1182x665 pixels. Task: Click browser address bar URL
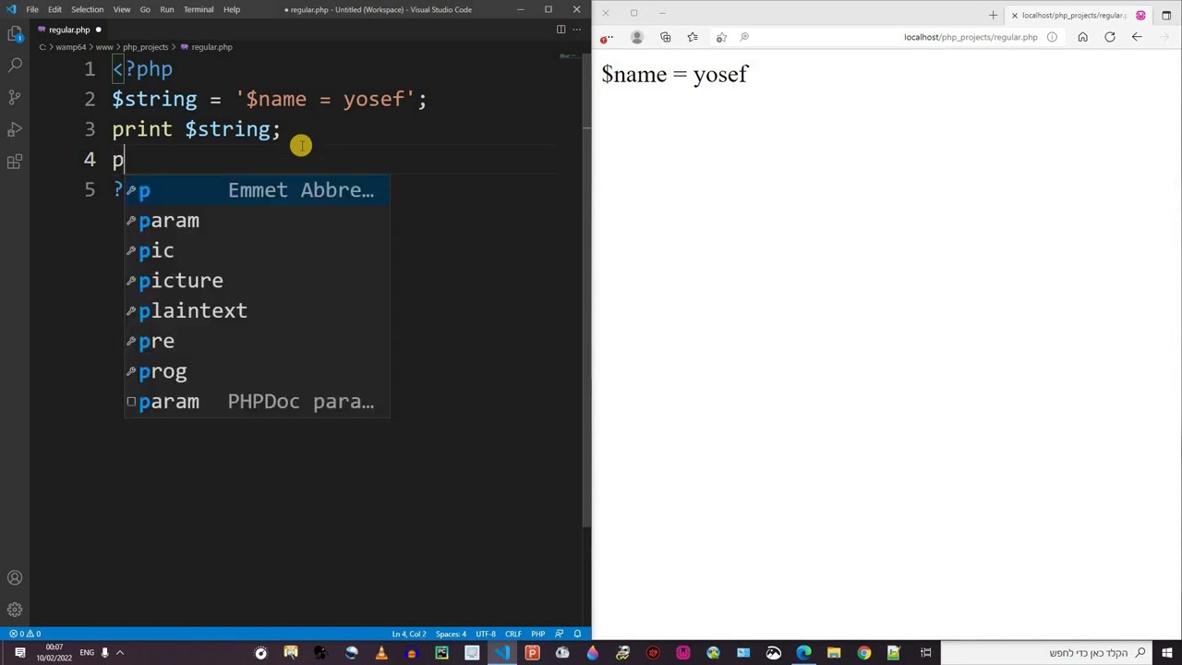[x=971, y=37]
